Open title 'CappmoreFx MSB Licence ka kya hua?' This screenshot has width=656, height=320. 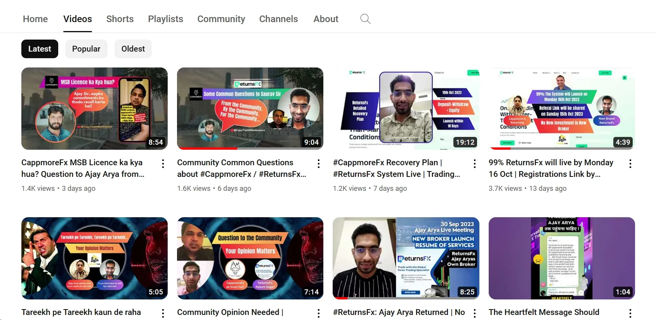point(83,168)
